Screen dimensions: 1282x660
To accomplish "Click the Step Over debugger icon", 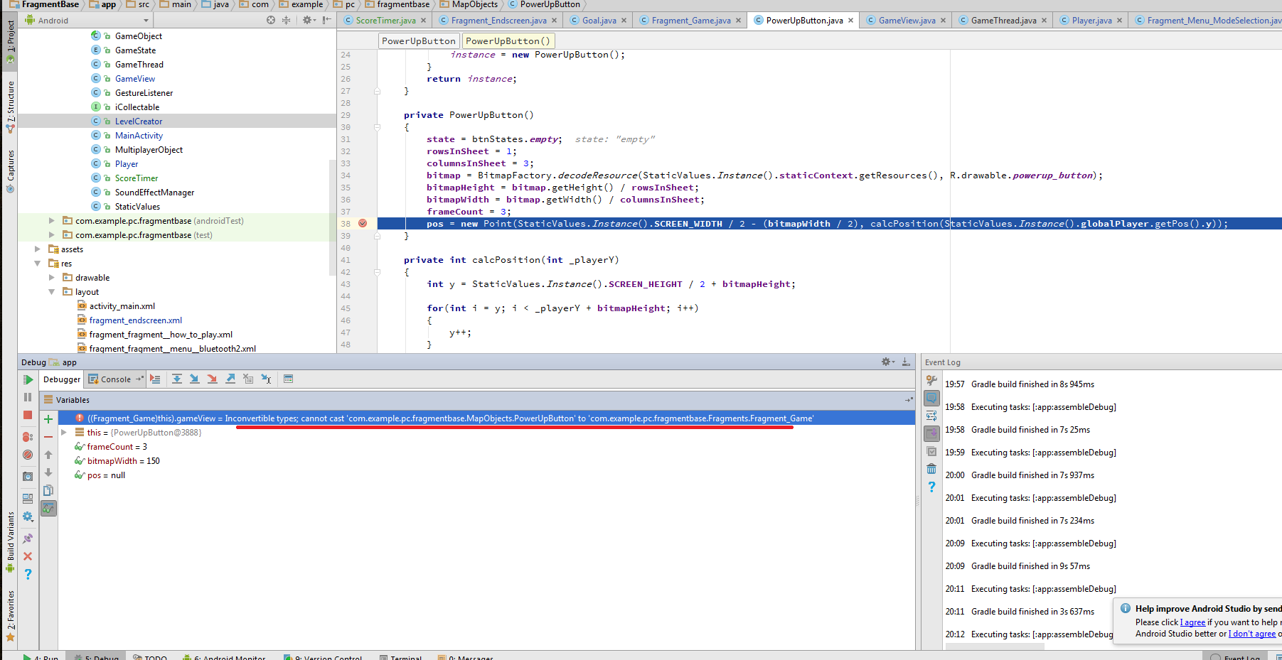I will [177, 379].
